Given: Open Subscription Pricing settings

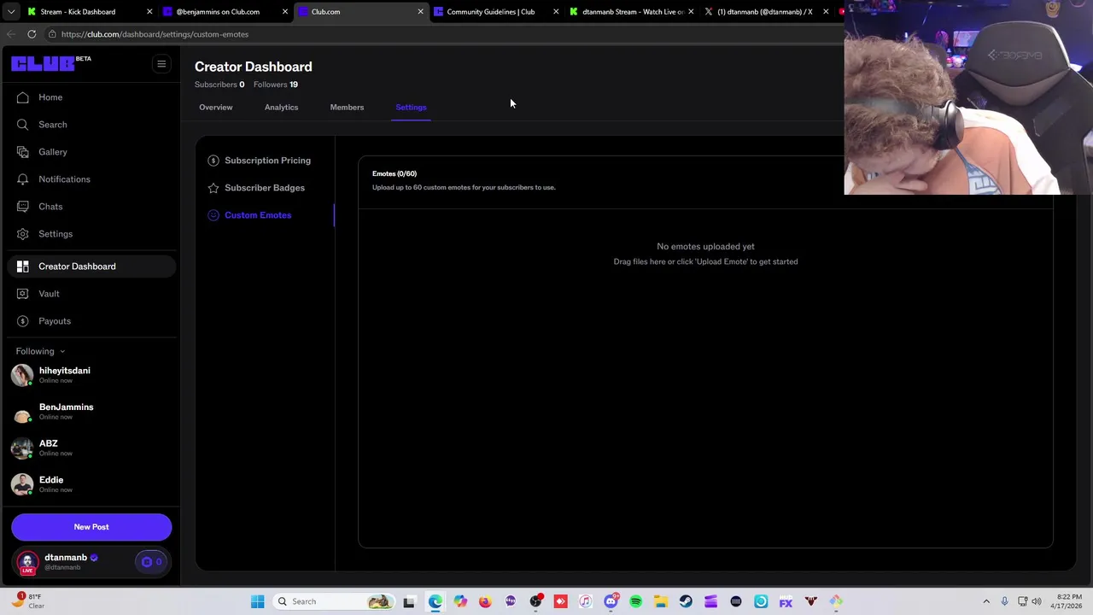Looking at the screenshot, I should tap(260, 161).
